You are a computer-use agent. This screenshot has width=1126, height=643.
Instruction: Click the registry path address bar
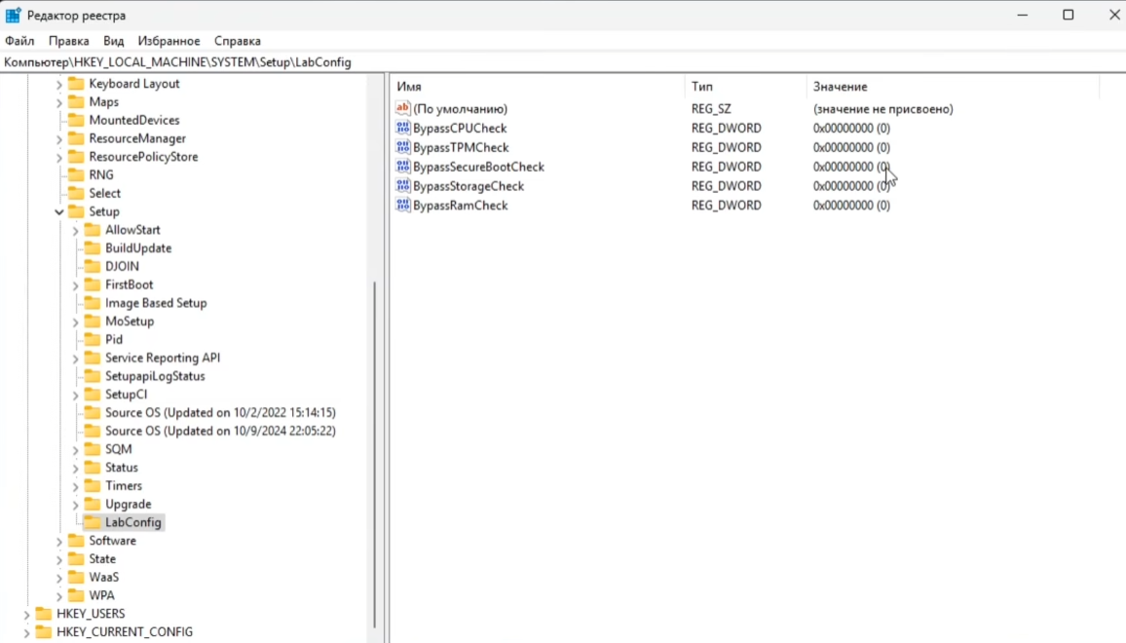tap(487, 62)
